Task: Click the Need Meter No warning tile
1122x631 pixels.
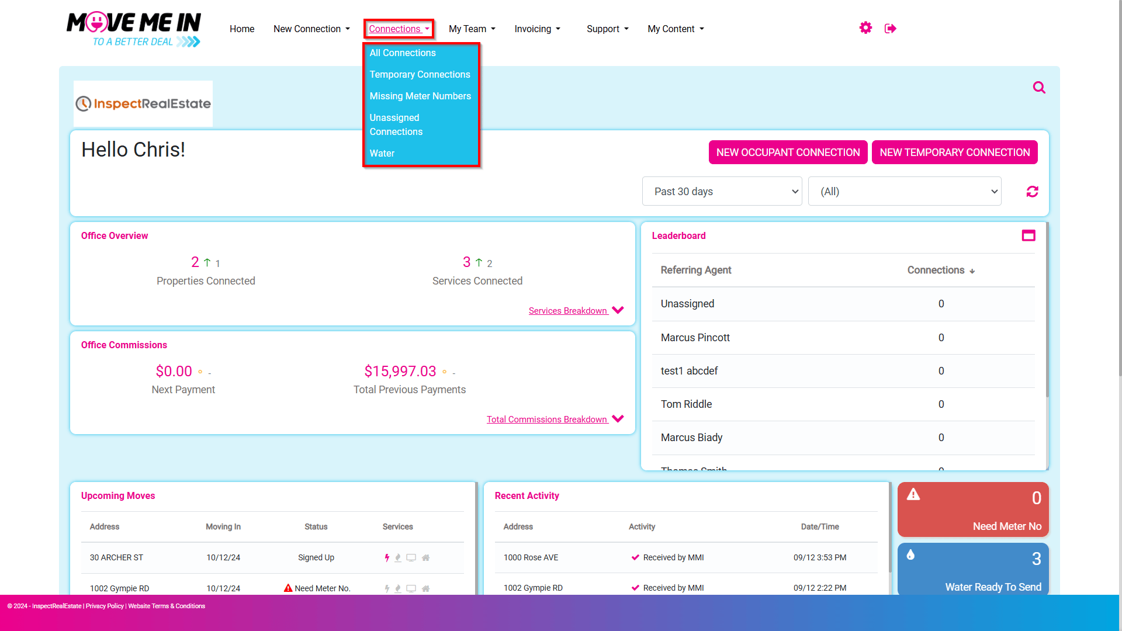Action: tap(973, 509)
